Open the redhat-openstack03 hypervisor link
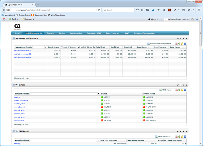The height and width of the screenshot is (146, 203). 23,50
